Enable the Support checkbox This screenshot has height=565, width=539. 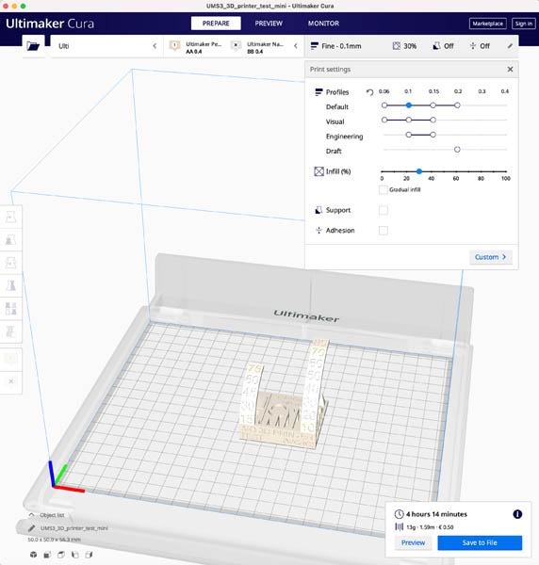[x=384, y=210]
